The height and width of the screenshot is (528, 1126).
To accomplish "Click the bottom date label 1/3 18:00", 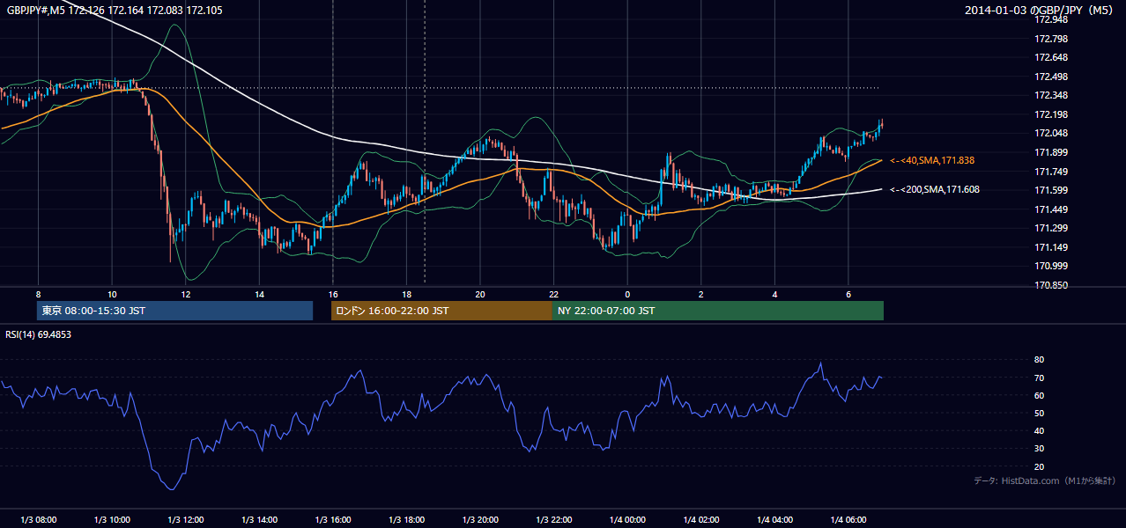I will pyautogui.click(x=406, y=520).
